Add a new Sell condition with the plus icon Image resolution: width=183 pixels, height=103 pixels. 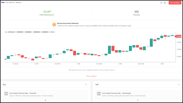tap(179, 84)
